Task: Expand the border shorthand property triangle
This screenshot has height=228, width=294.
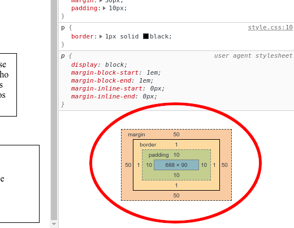Action: [101, 36]
